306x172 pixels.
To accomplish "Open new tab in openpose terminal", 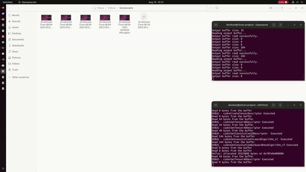I will 216,24.
